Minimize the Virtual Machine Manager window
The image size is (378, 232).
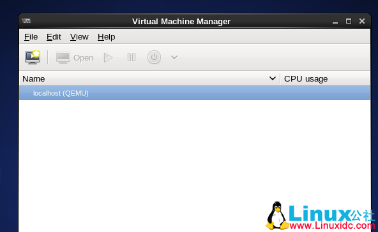[335, 22]
